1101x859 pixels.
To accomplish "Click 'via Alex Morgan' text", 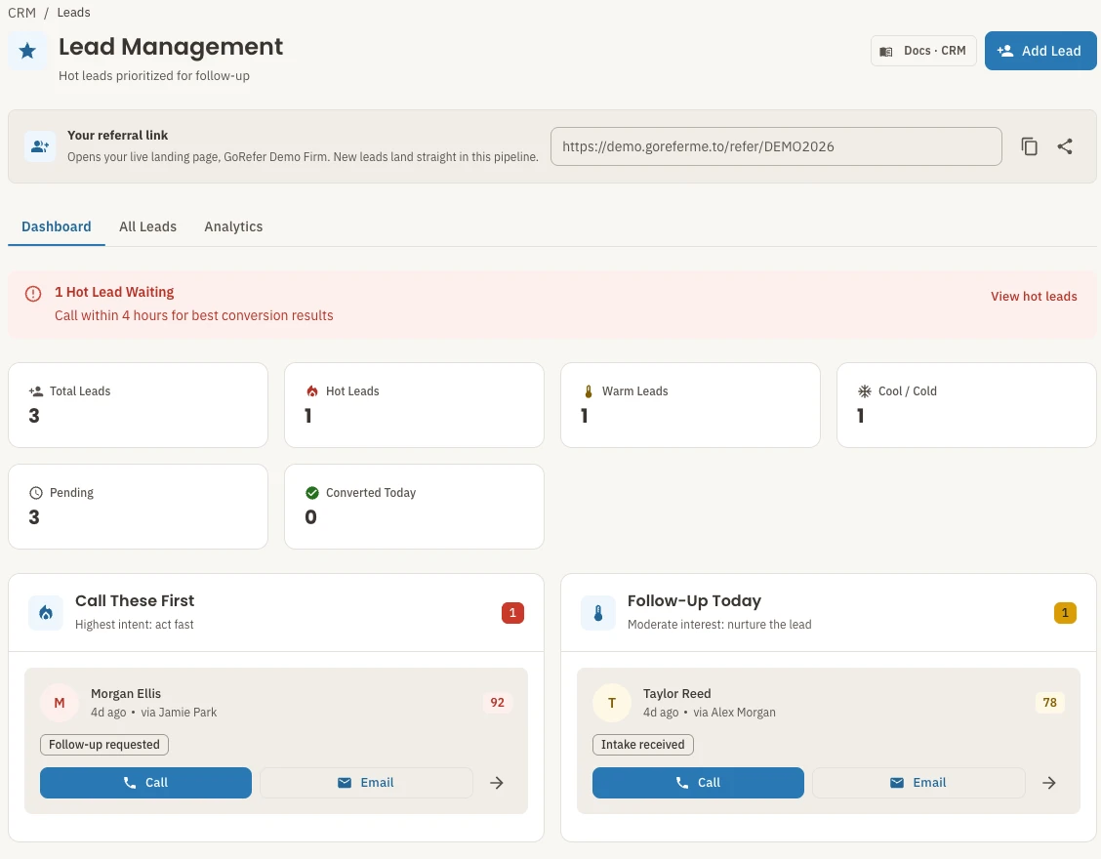I will [x=734, y=713].
